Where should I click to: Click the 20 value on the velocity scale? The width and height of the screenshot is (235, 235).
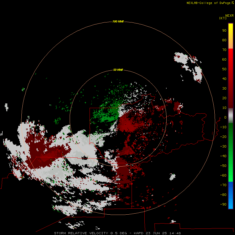[224, 98]
